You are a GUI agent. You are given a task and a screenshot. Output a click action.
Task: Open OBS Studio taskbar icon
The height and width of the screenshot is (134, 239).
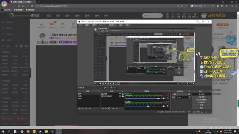click(x=59, y=131)
